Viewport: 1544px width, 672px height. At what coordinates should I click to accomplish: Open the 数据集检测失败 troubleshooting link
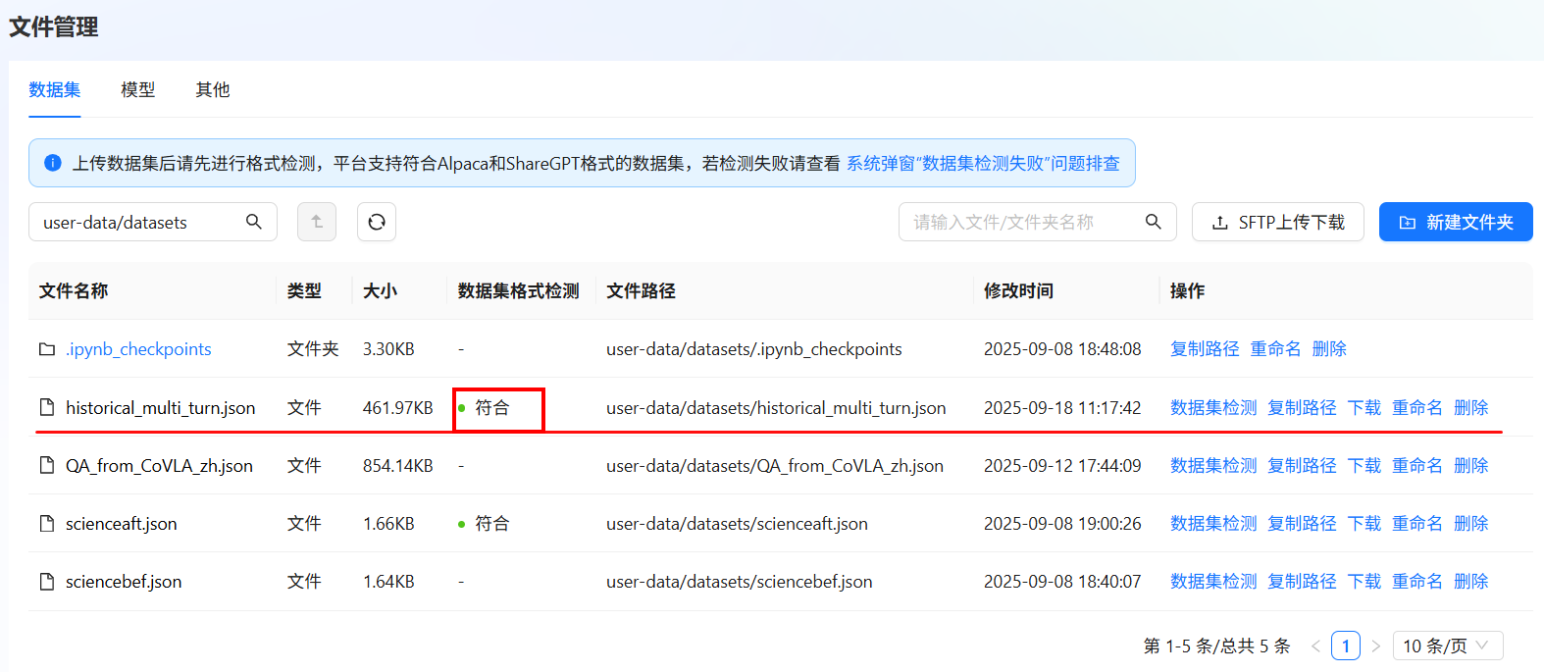click(982, 163)
